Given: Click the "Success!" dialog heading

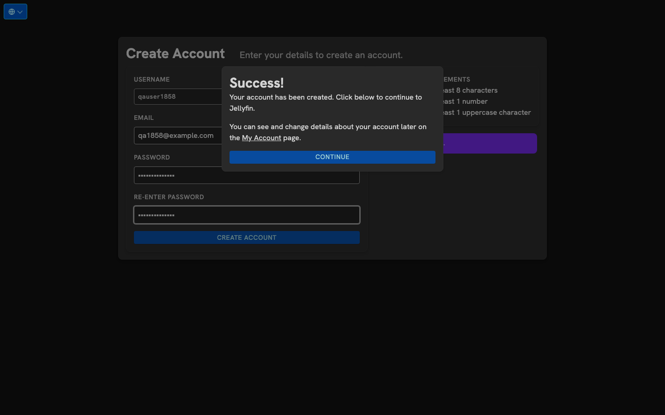Looking at the screenshot, I should 257,83.
